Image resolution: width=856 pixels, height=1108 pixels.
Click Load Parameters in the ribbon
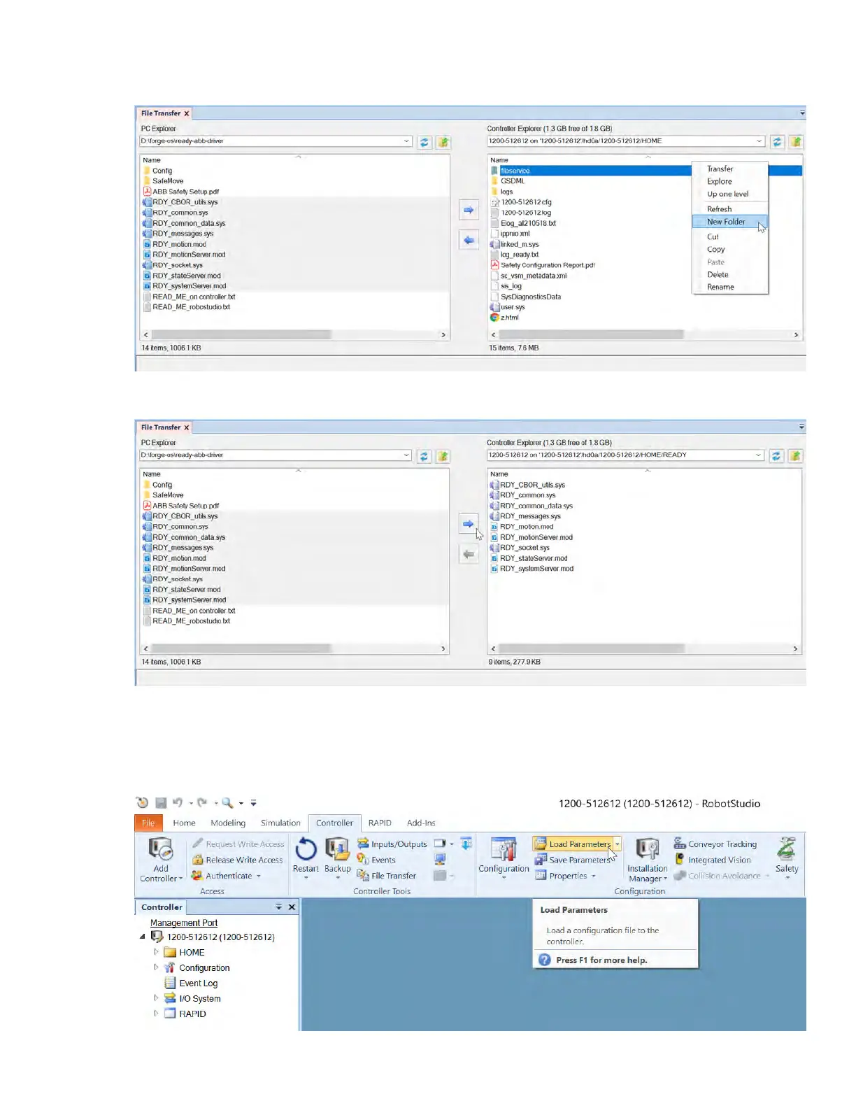click(573, 844)
